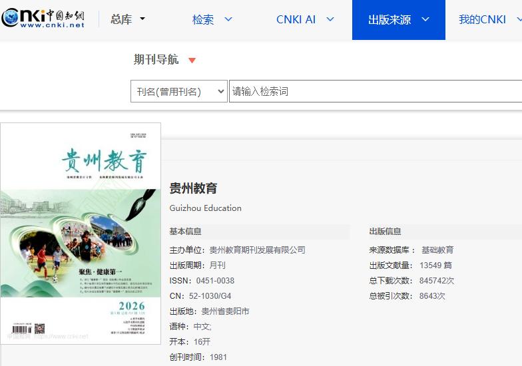Expand the chevron next to 出版来源

[425, 19]
